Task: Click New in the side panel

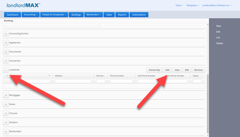Action: pyautogui.click(x=218, y=26)
